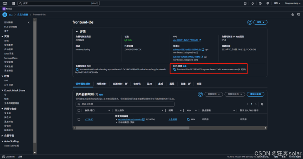Click the 添加侦听器 button
Image resolution: width=303 pixels, height=159 pixels.
(256, 94)
